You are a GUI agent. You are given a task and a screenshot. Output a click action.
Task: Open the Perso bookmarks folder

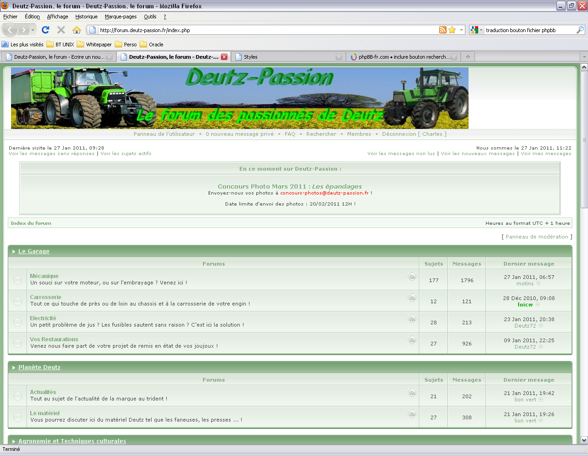point(126,44)
